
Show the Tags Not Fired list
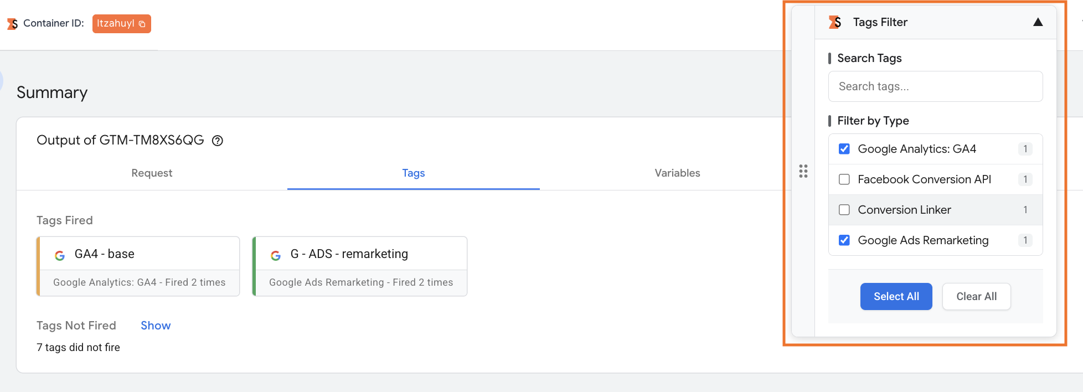[156, 326]
